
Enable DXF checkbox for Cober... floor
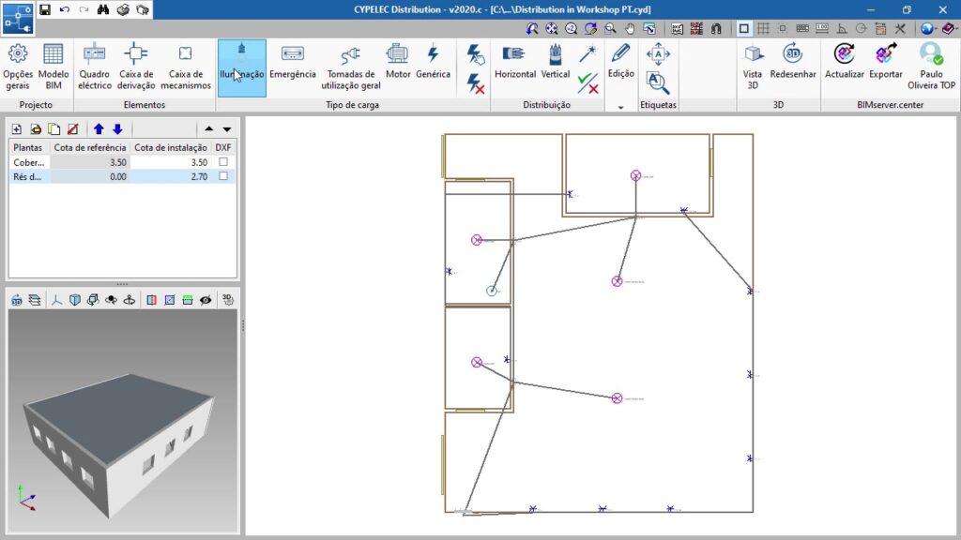[x=222, y=162]
